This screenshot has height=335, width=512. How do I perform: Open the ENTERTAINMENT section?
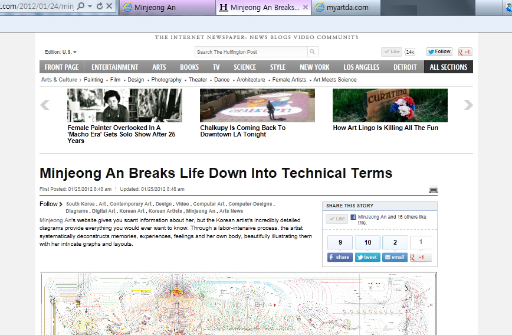115,67
